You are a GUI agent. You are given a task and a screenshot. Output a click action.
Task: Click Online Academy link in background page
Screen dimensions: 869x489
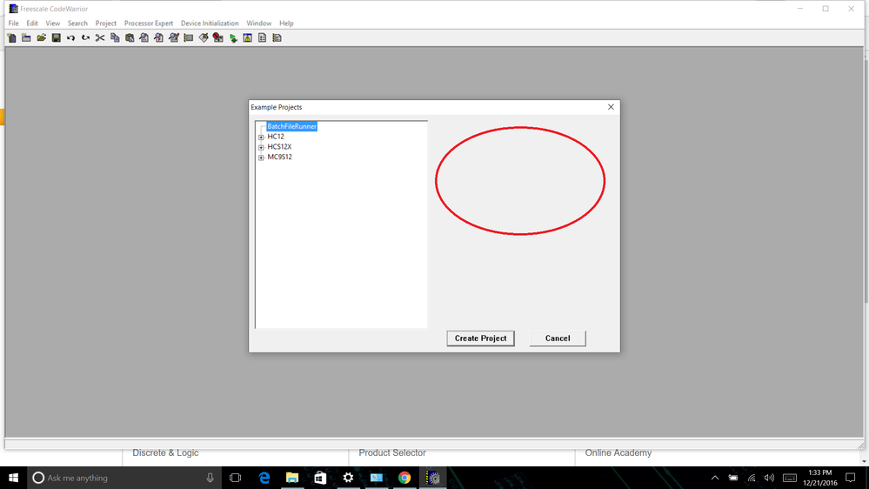point(618,453)
